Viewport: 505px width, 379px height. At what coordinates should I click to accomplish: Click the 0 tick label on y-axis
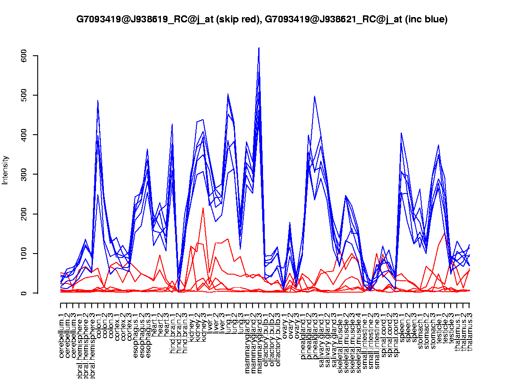click(25, 293)
